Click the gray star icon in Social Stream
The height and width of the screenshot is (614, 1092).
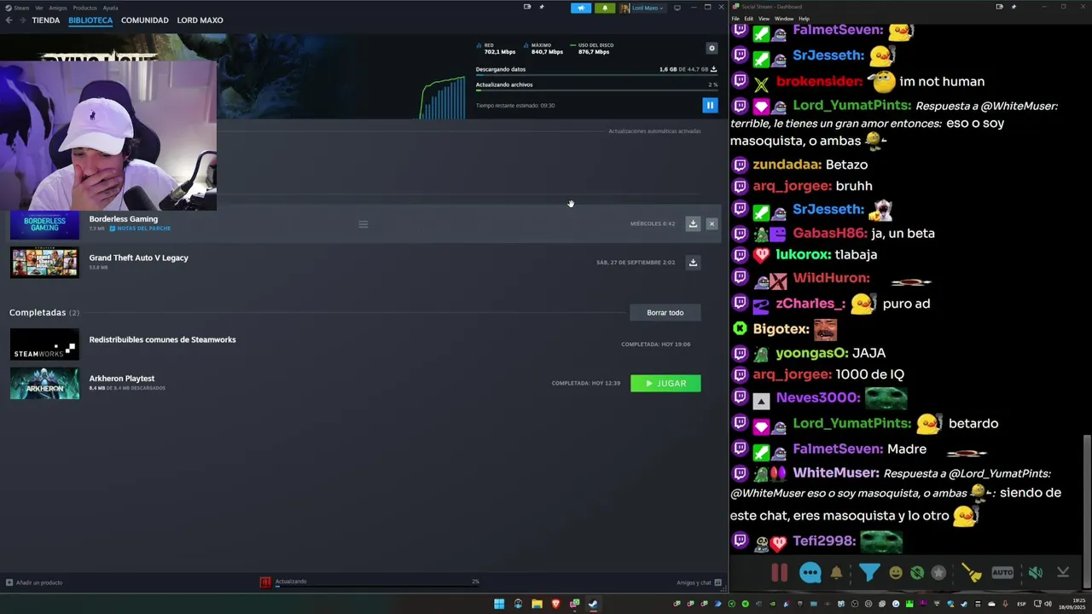pyautogui.click(x=938, y=573)
